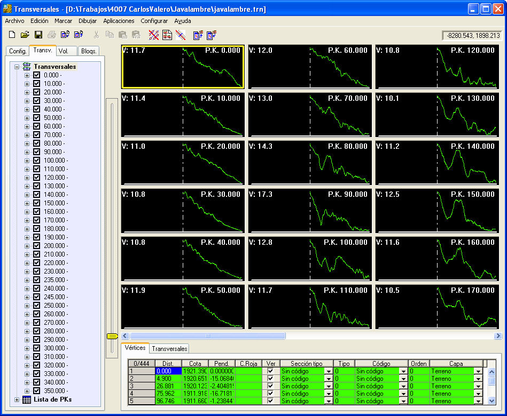The width and height of the screenshot is (507, 416).
Task: Click the Paste clipboard icon
Action: click(123, 35)
